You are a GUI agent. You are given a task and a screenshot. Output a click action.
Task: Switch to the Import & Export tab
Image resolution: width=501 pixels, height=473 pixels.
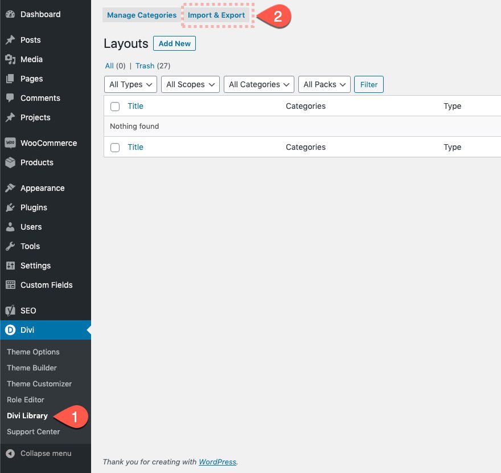coord(216,15)
